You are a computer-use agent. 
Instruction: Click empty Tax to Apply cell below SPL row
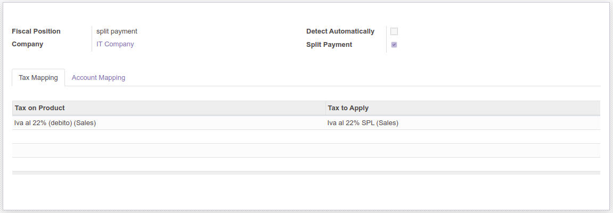pyautogui.click(x=462, y=137)
